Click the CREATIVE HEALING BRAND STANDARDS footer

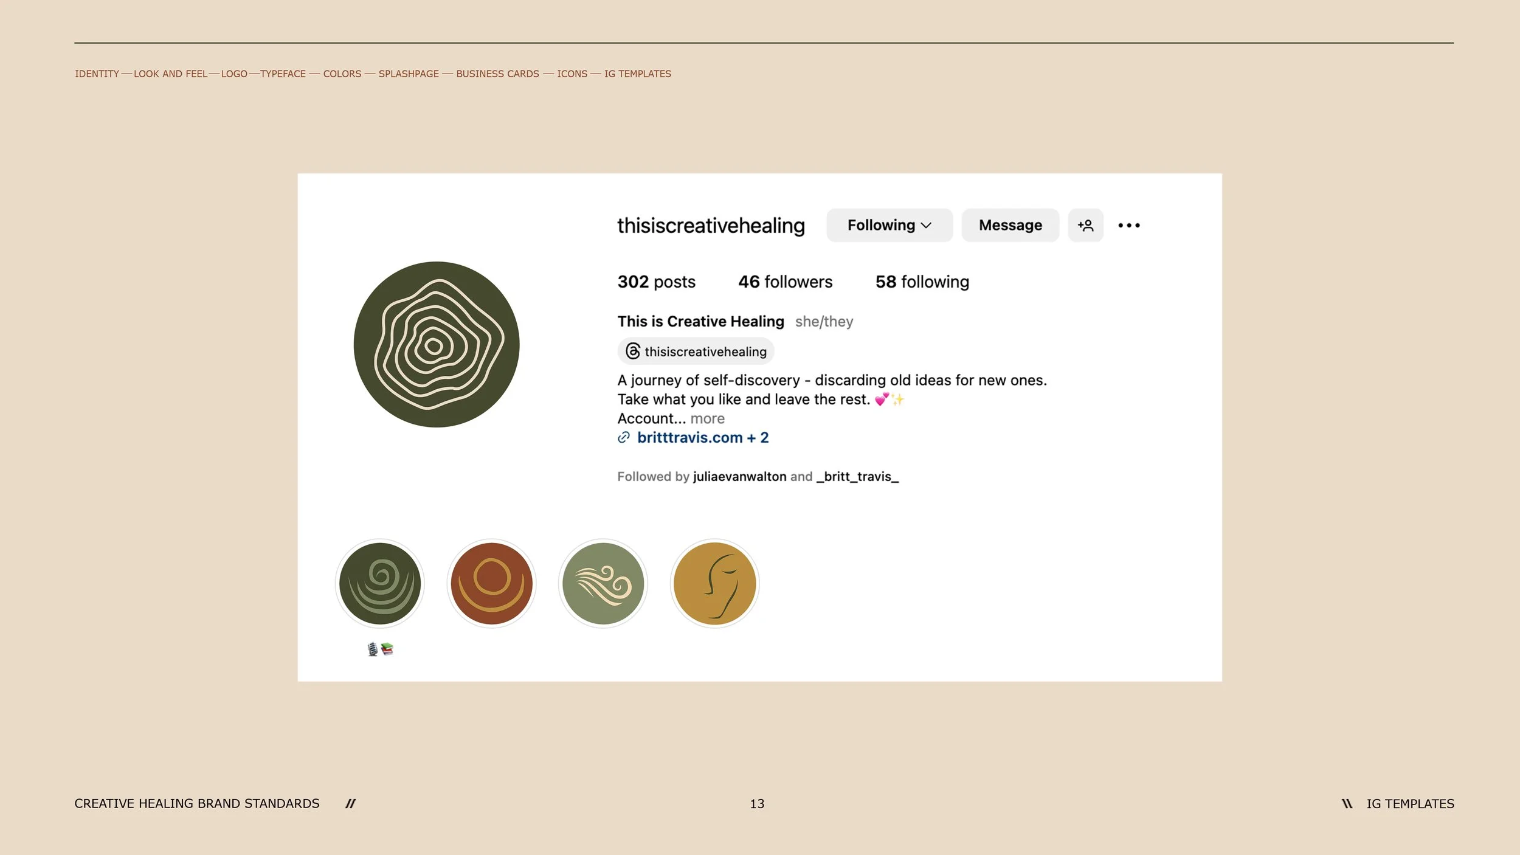197,803
